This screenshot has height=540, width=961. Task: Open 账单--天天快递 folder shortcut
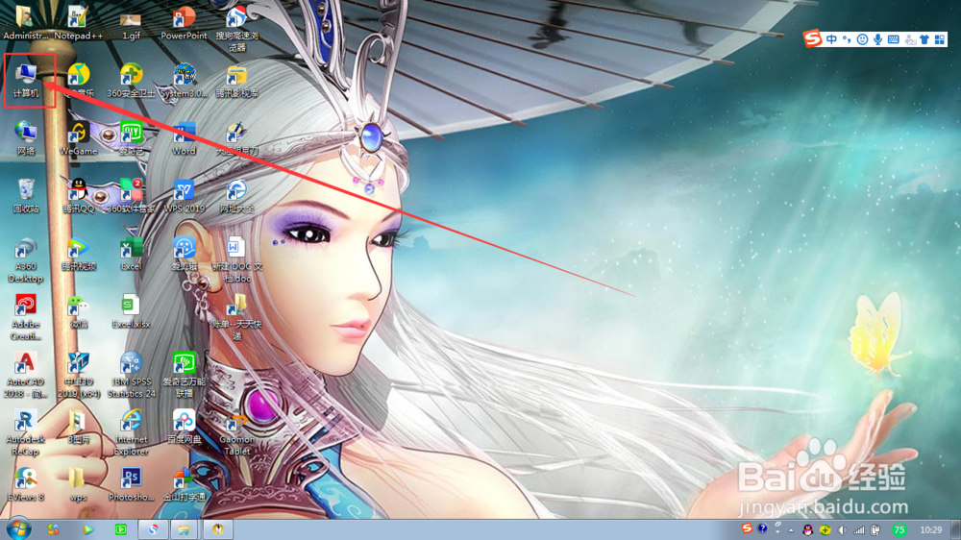(x=236, y=317)
